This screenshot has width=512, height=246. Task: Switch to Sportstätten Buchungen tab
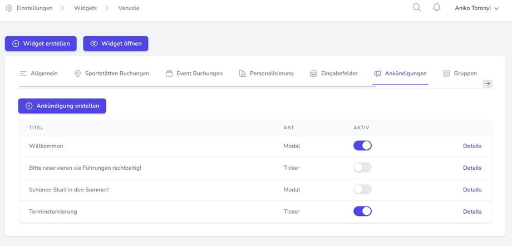(111, 73)
